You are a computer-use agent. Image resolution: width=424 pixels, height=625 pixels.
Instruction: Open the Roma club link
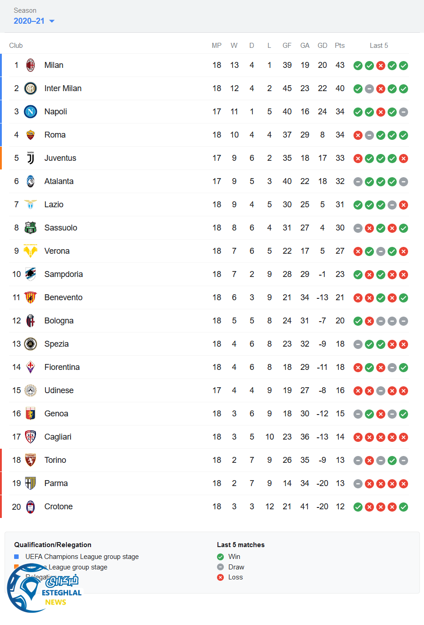tap(55, 135)
